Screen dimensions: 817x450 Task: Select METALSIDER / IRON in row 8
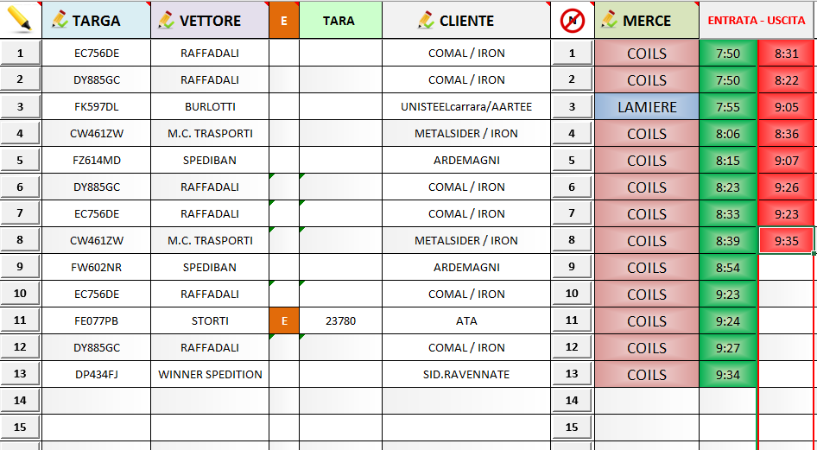point(466,240)
